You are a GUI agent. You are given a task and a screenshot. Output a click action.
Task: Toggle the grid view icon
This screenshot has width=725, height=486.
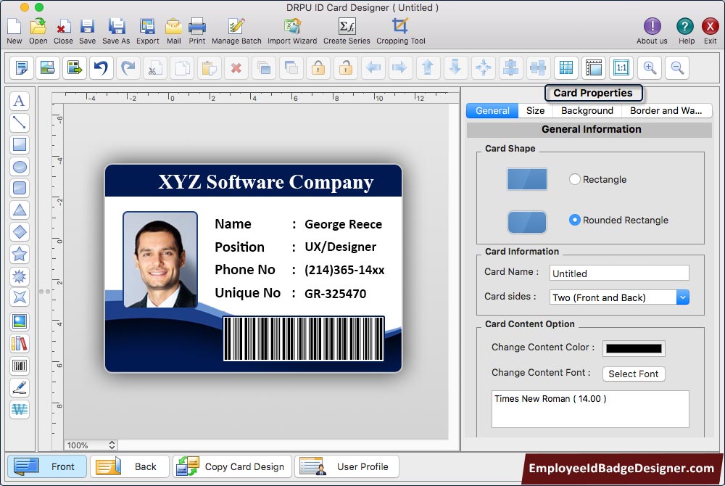566,68
